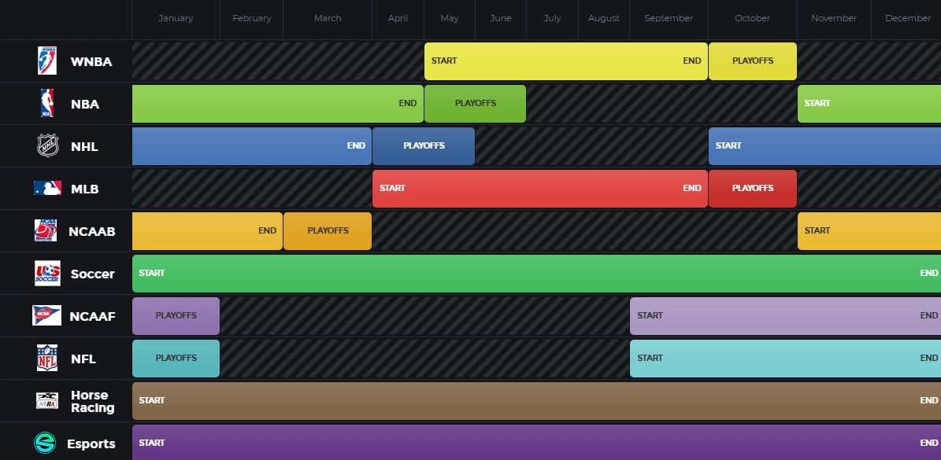Select the Horse Racing row label
The height and width of the screenshot is (460, 941).
92,401
